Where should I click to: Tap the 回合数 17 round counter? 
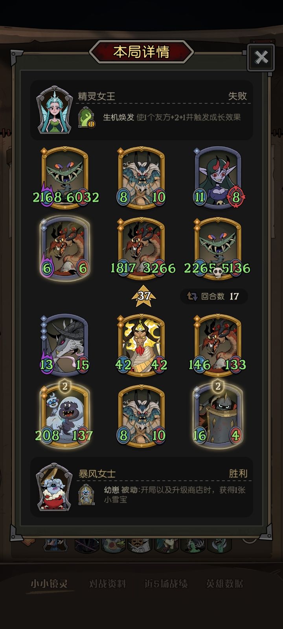215,296
